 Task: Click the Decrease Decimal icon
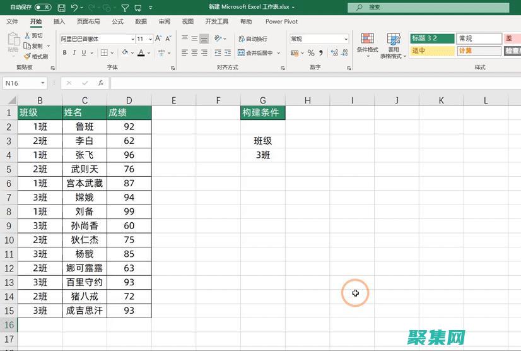coord(345,52)
